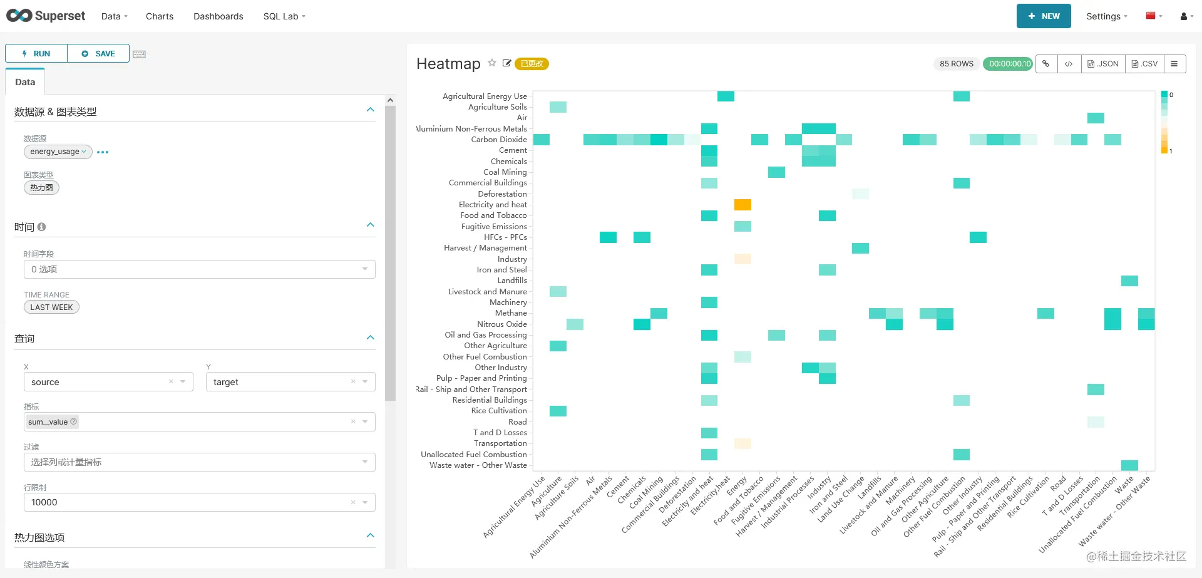Export results with the .CSV button

(1144, 64)
